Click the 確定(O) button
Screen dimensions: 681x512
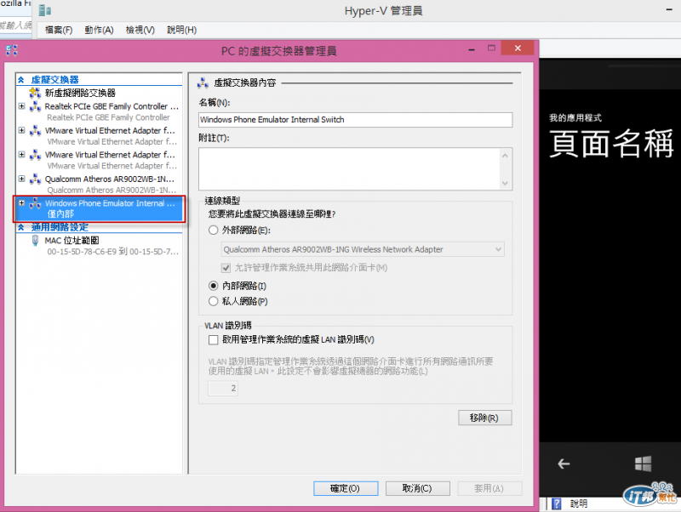pyautogui.click(x=346, y=488)
